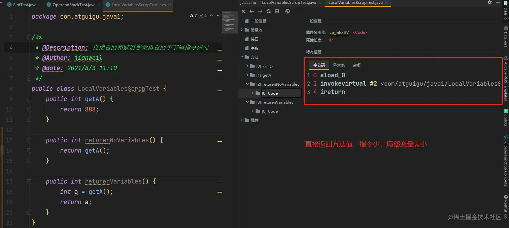Click the typo indicator showing 4
The height and width of the screenshot is (228, 509).
(203, 15)
